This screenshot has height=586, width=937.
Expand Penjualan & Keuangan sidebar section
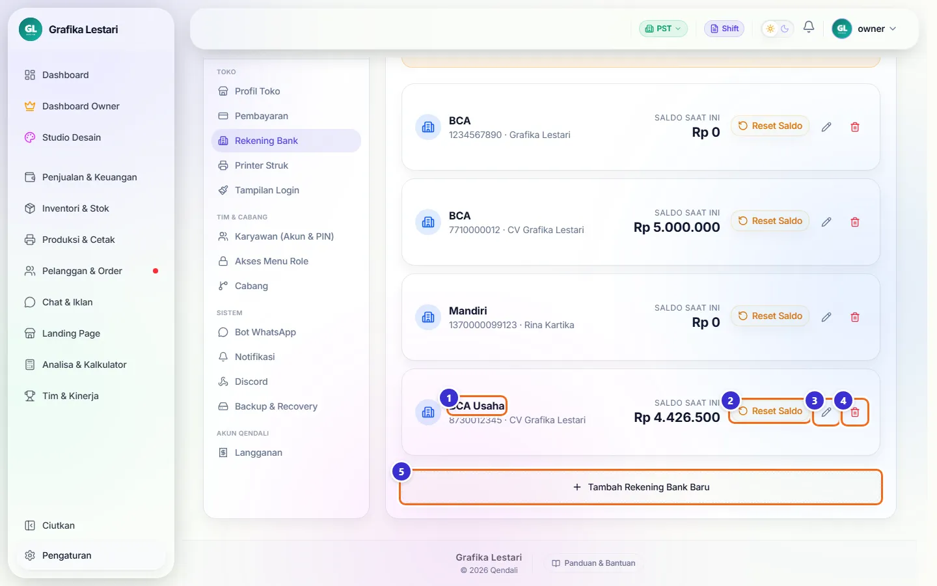pyautogui.click(x=91, y=177)
